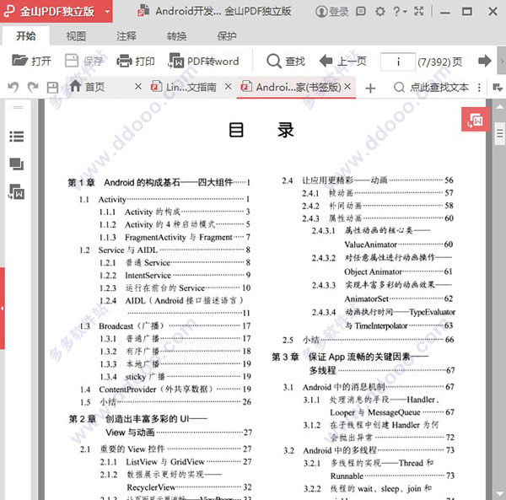Click the PDF to Word icon in sidebar
The height and width of the screenshot is (500, 506).
17,191
